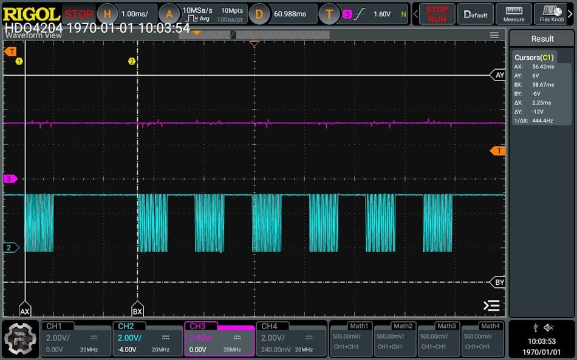Select the BX vertical cursor handle
This screenshot has width=577, height=360.
pyautogui.click(x=137, y=310)
